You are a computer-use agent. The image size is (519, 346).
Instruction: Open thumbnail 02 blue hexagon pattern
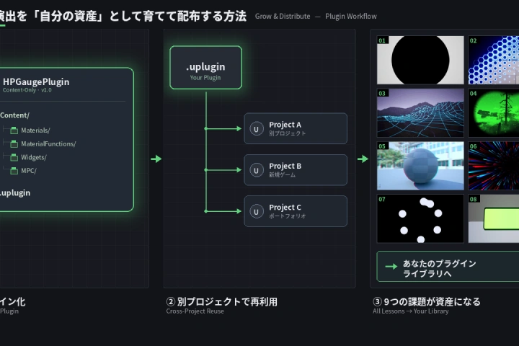pyautogui.click(x=494, y=60)
